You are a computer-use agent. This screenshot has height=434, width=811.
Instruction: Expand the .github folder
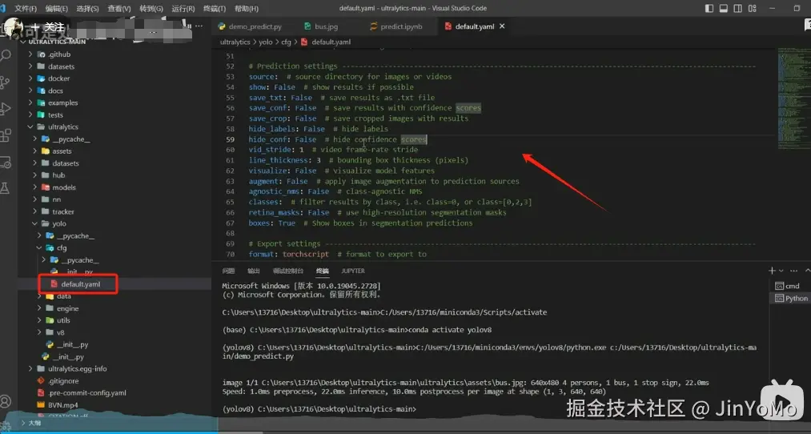[x=30, y=54]
